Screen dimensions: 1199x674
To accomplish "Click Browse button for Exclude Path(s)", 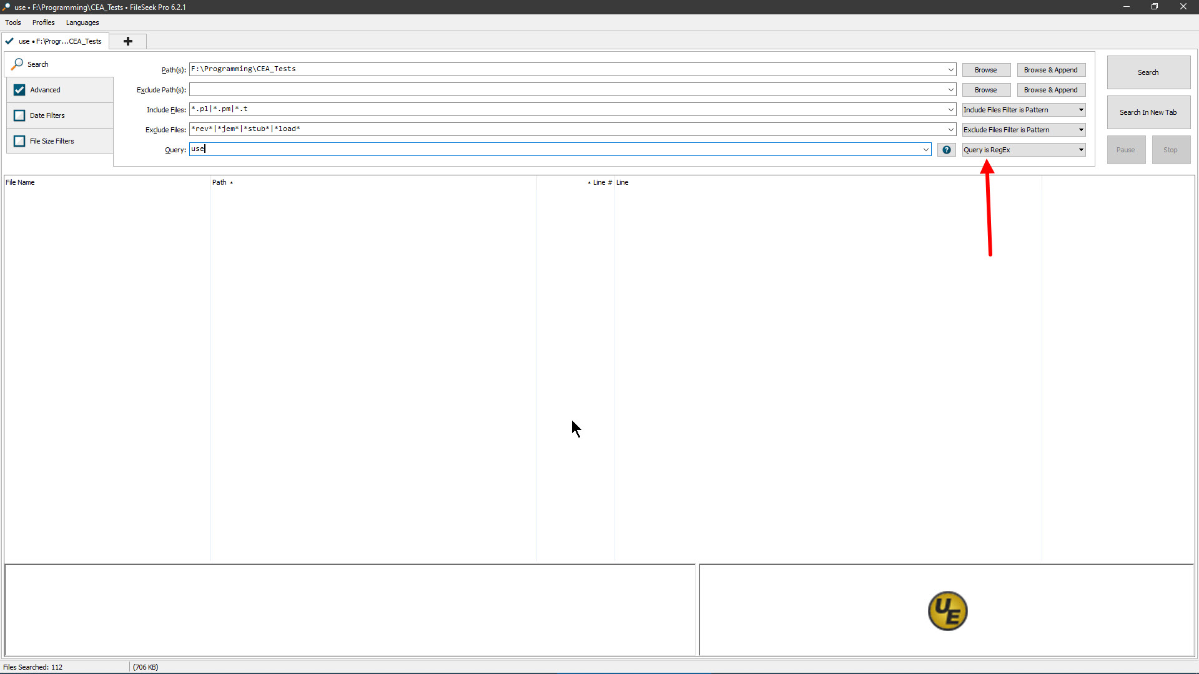I will [x=986, y=90].
